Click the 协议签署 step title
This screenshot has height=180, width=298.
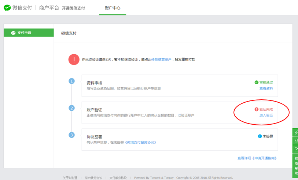coord(95,137)
